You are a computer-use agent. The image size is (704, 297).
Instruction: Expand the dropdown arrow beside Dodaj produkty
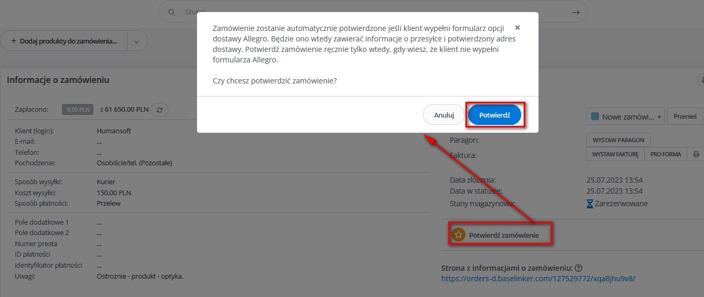(137, 41)
